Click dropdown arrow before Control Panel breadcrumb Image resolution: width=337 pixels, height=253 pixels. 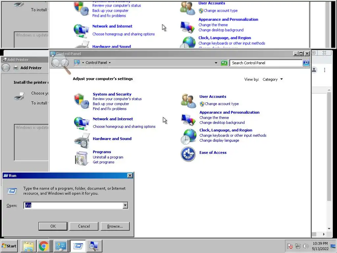pyautogui.click(x=83, y=63)
